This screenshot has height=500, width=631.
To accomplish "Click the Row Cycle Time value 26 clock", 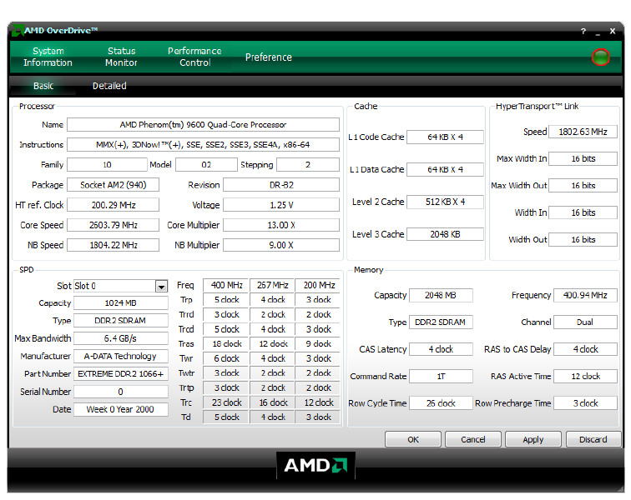I will click(x=441, y=403).
